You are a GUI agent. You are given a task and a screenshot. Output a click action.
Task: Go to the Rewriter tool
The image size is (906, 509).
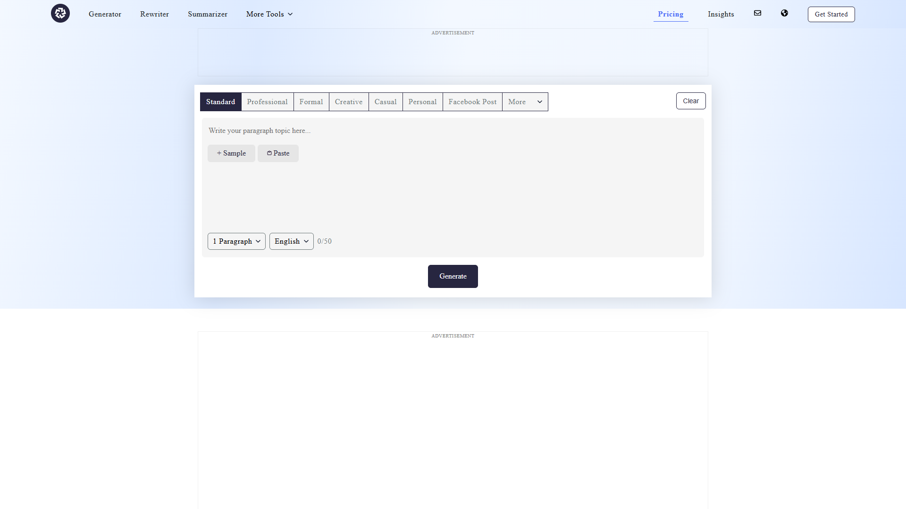click(x=154, y=14)
